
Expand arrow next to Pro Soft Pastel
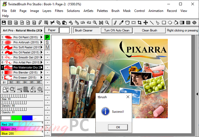[x=42, y=47]
